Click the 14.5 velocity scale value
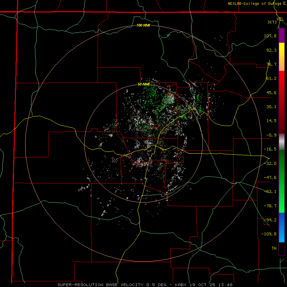 pyautogui.click(x=271, y=121)
